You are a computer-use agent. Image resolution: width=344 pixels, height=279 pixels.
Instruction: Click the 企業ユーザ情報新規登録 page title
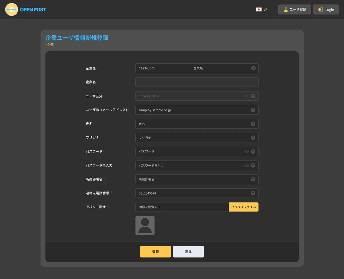pos(77,38)
